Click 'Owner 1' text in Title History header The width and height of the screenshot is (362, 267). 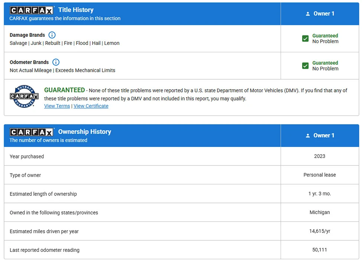point(324,14)
